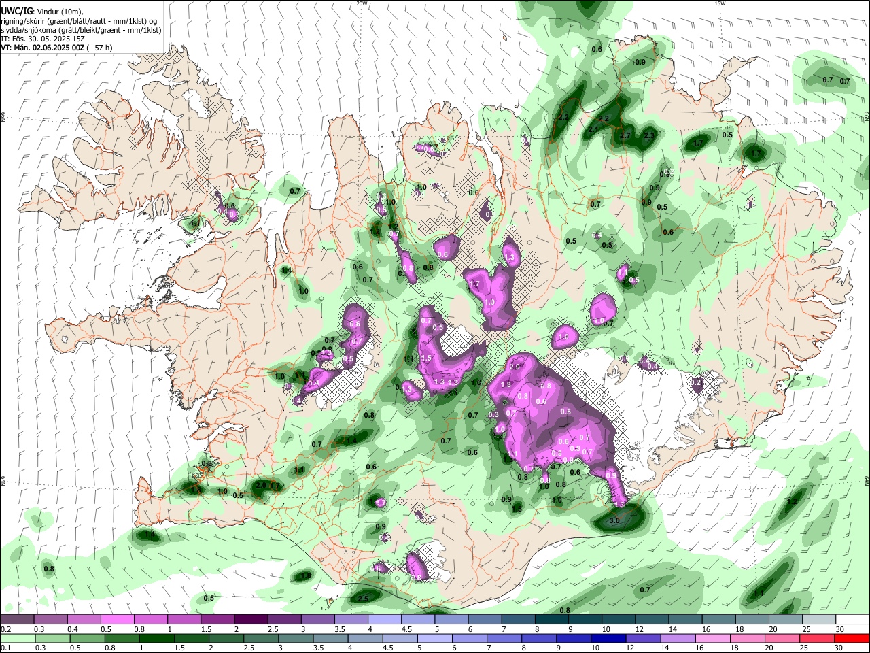The height and width of the screenshot is (653, 870).
Task: Click the '15W' longitude label
Action: coord(720,3)
